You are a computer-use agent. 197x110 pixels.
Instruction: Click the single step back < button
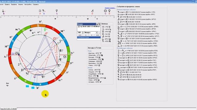click(x=86, y=35)
